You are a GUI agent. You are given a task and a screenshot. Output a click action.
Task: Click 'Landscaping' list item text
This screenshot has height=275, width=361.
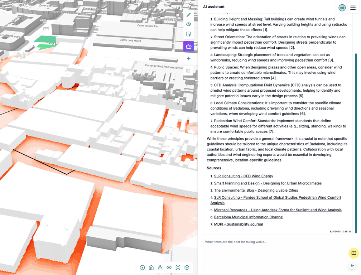(x=272, y=58)
